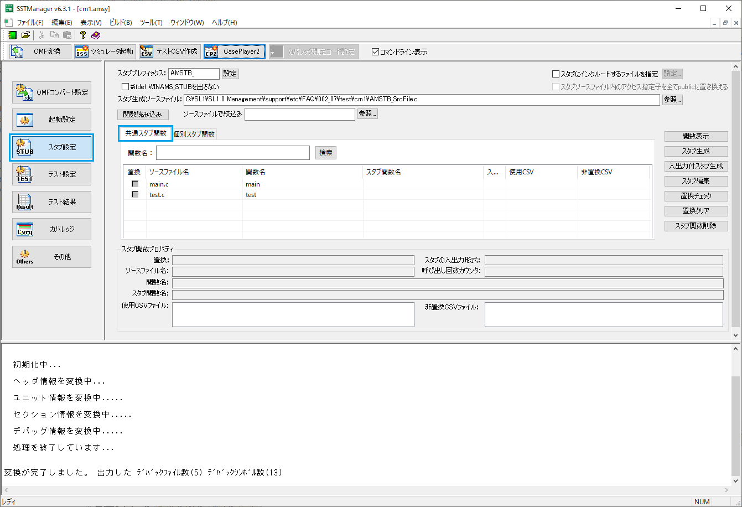The image size is (742, 507).
Task: Toggle 置換 checkbox for main.c row
Action: point(134,184)
